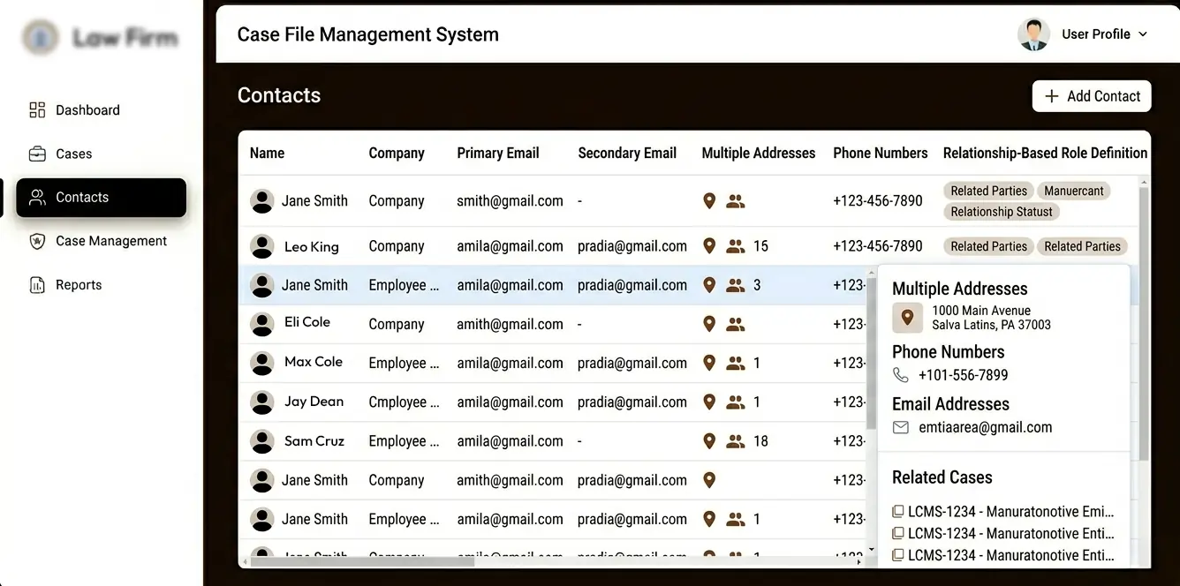The image size is (1180, 586).
Task: Click phone icon in the details popup
Action: click(901, 375)
